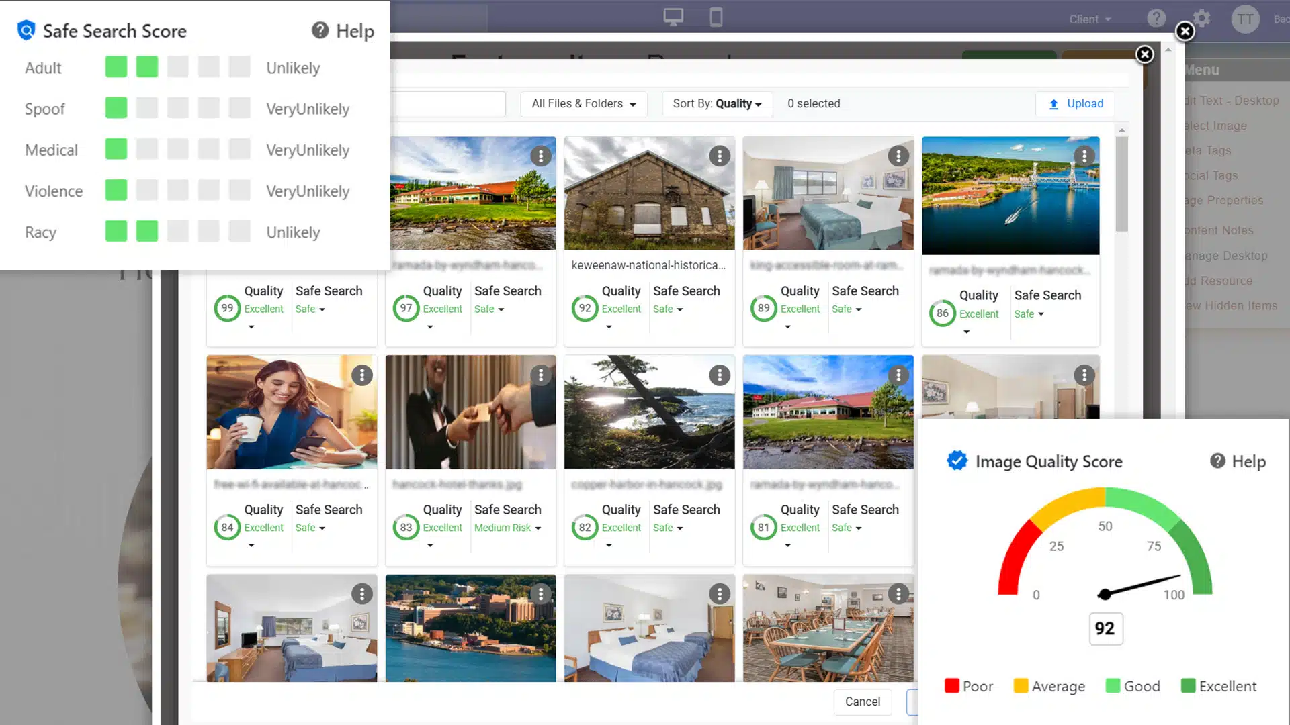Click the mobile preview phone icon
This screenshot has height=725, width=1290.
tap(716, 17)
